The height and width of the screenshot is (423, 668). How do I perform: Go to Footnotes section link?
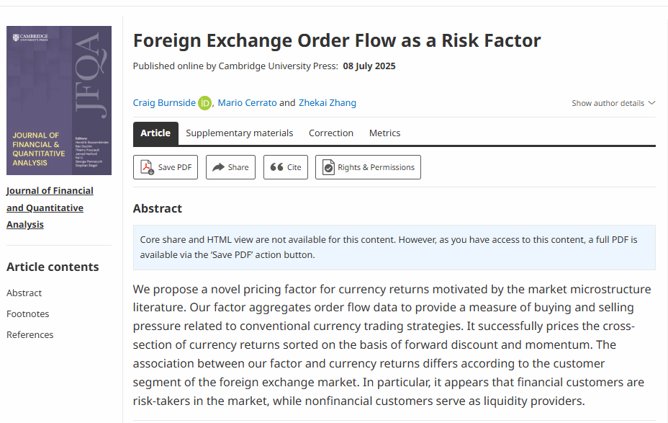[27, 314]
